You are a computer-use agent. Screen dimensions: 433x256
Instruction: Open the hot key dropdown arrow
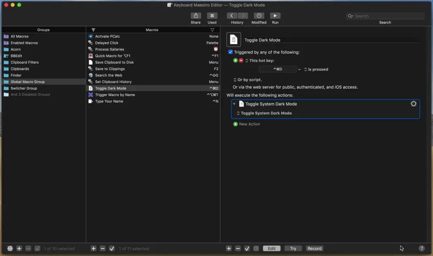(x=299, y=70)
